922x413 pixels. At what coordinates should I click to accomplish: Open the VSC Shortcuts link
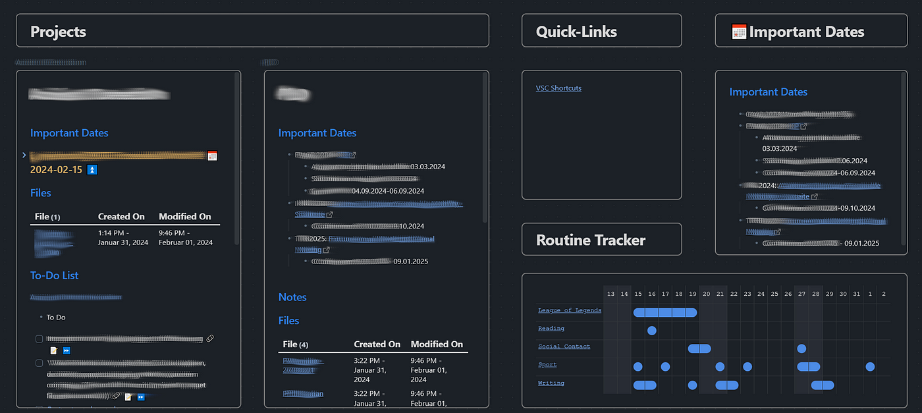(558, 88)
